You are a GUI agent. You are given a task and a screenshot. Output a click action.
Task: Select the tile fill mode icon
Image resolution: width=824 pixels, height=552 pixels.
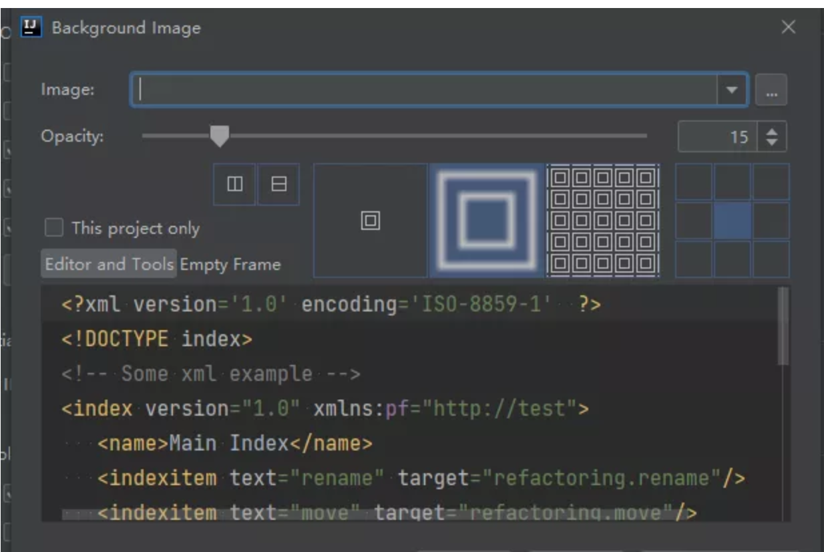[603, 220]
